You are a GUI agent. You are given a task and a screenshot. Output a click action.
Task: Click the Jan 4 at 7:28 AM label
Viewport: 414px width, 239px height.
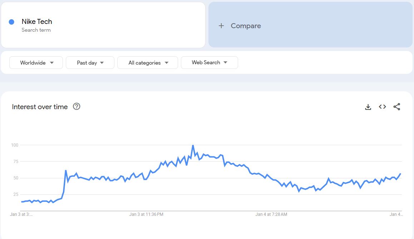271,214
